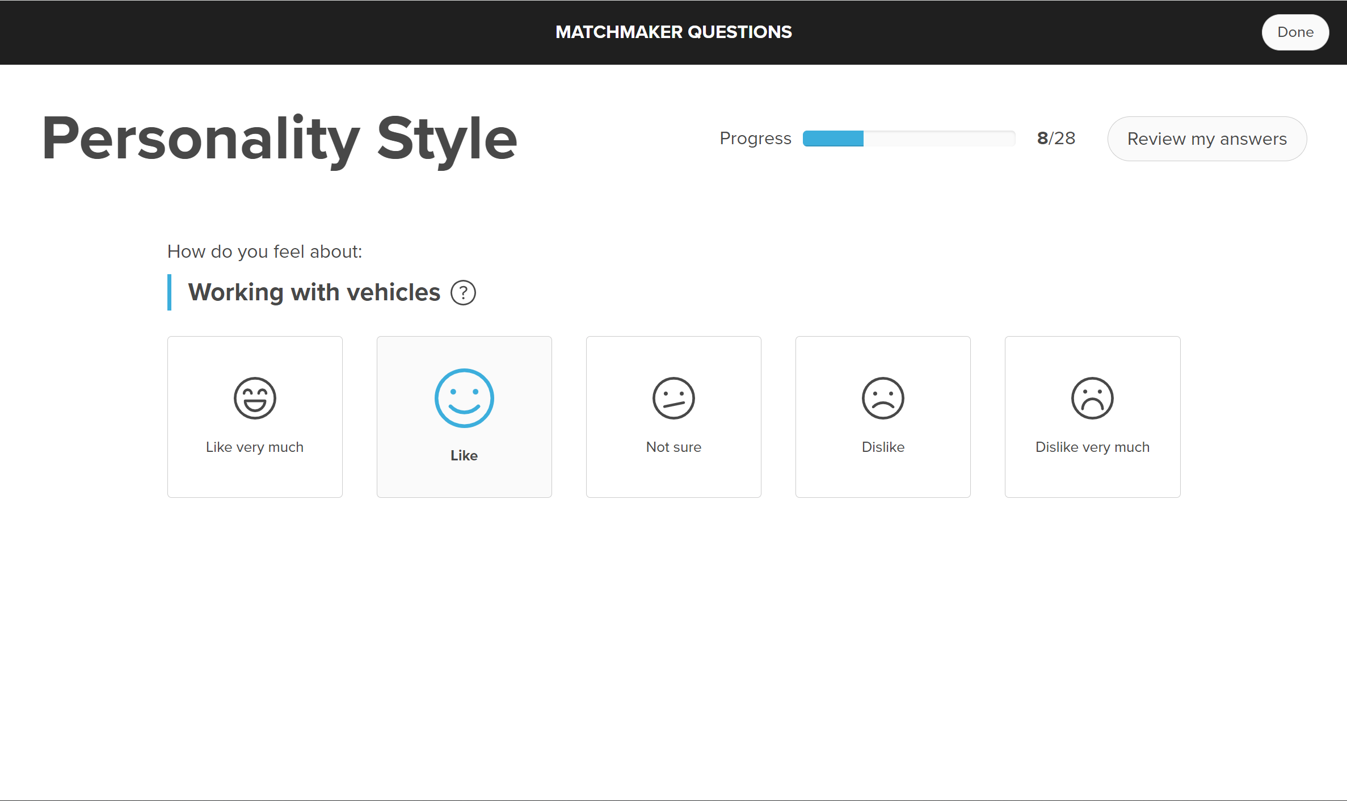The height and width of the screenshot is (801, 1347).
Task: Open the question mark help icon beside Working with vehicles
Action: (x=463, y=293)
